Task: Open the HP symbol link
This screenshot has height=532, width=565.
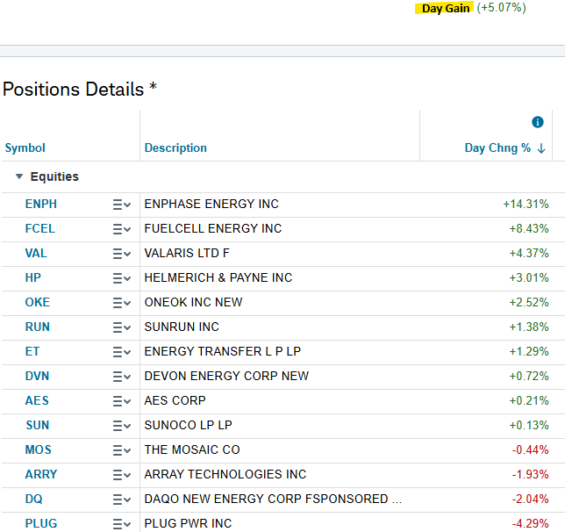Action: (32, 277)
